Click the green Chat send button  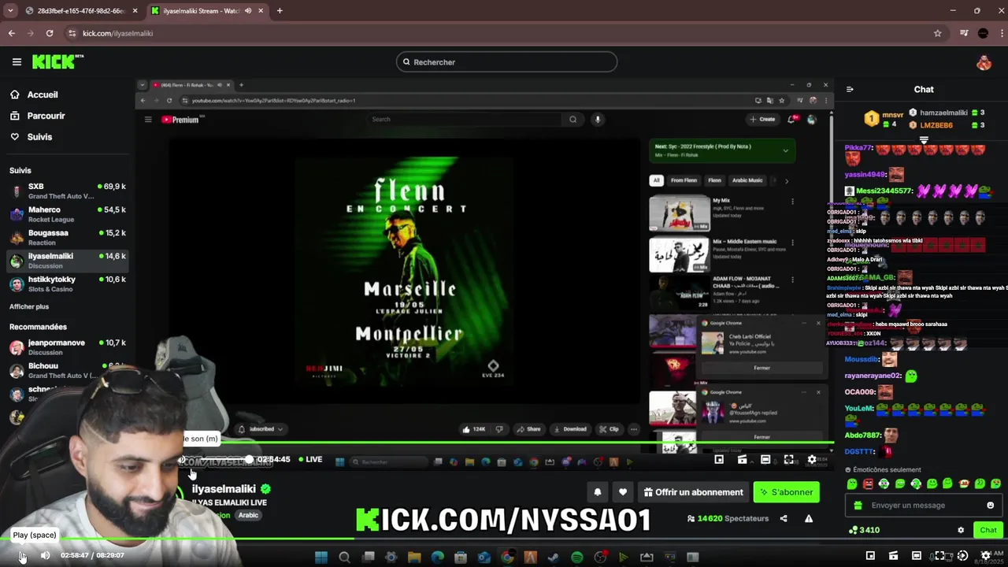[988, 530]
